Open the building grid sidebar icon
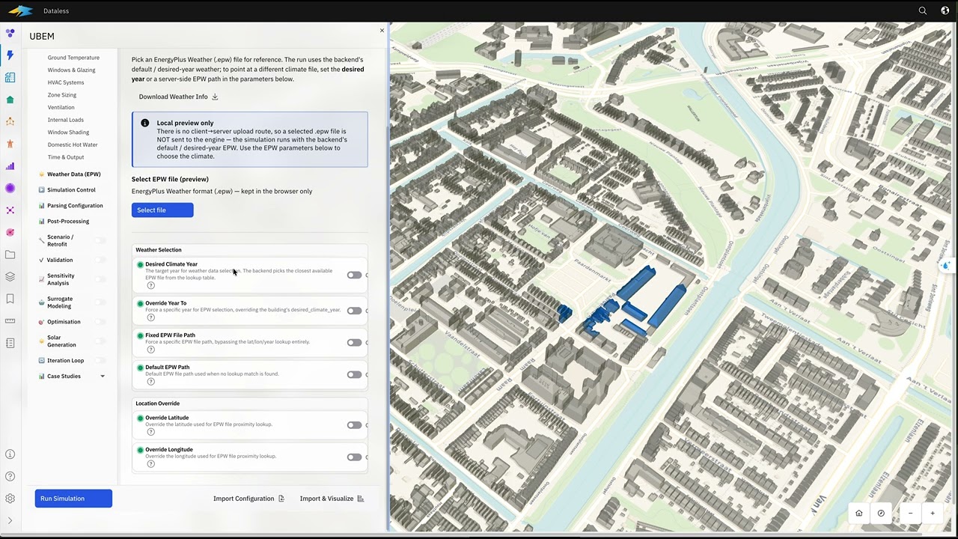The height and width of the screenshot is (539, 958). click(10, 77)
